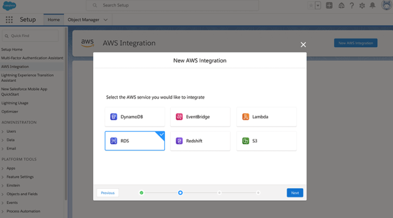Open Optimizer sidebar item
This screenshot has width=393, height=218.
[x=10, y=111]
